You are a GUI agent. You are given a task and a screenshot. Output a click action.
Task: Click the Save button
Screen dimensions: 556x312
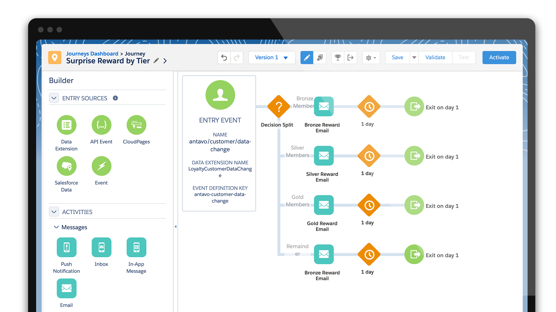click(398, 57)
